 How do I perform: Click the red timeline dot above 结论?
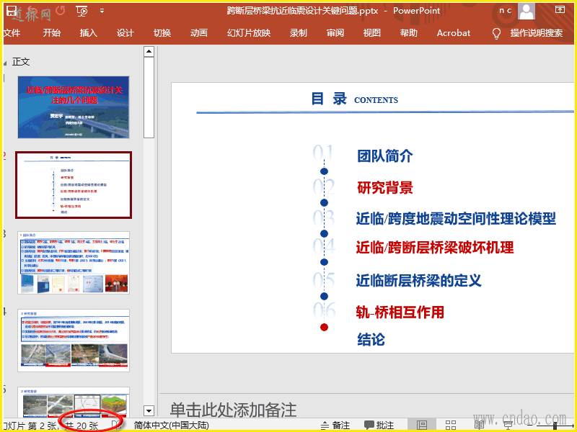pyautogui.click(x=324, y=327)
